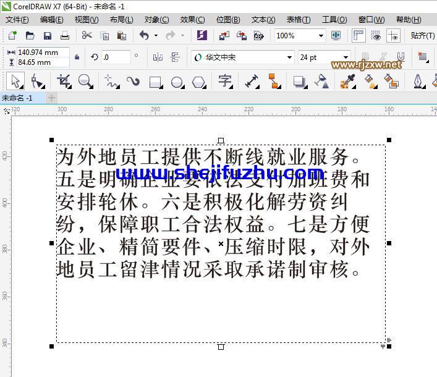This screenshot has height=377, width=437.
Task: Click the full-screen preview icon
Action: click(x=336, y=35)
